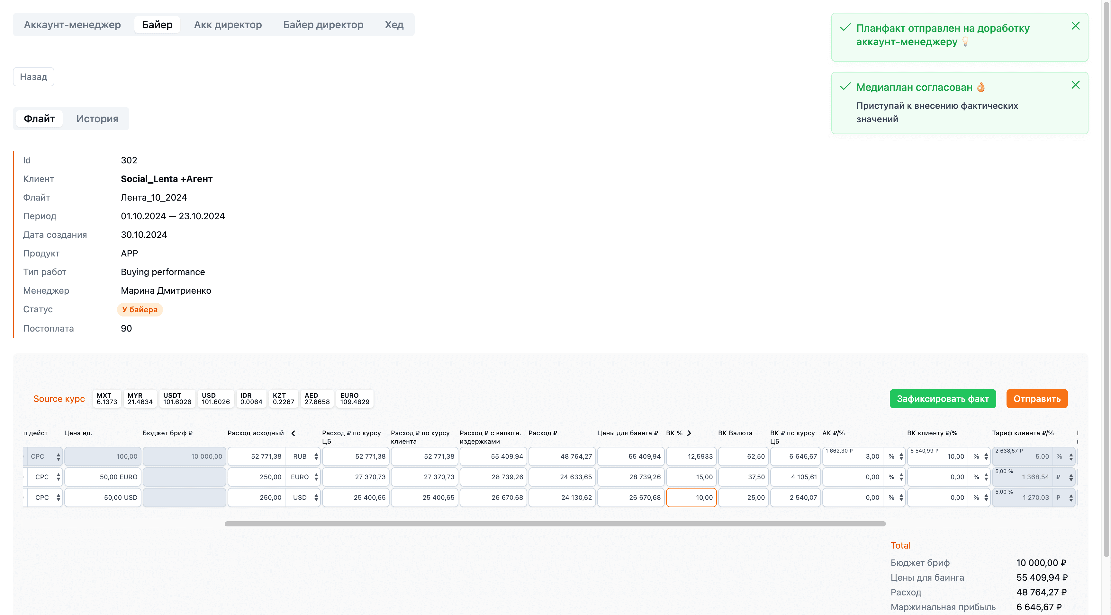Click the Source курс label
The width and height of the screenshot is (1111, 615).
click(59, 398)
